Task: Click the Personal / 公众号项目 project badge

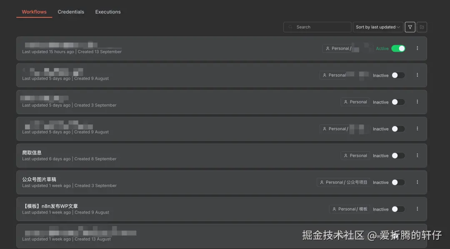Action: pos(343,182)
